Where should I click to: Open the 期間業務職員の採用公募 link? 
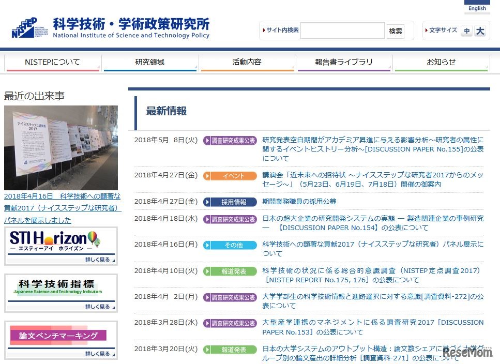click(x=299, y=202)
